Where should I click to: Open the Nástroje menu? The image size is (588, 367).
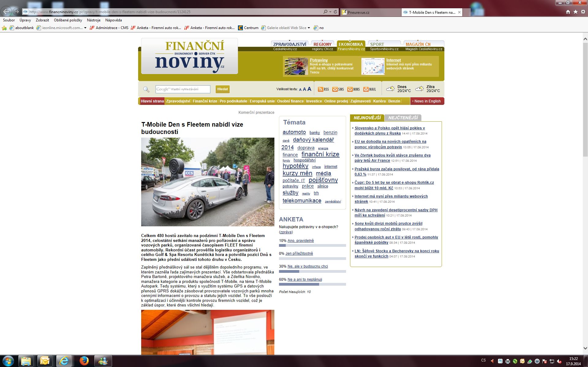coord(94,20)
